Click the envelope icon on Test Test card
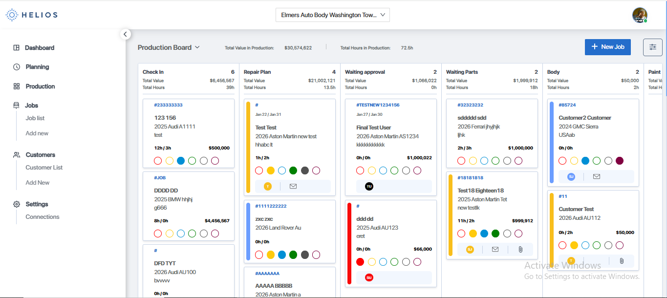The image size is (667, 298). (x=293, y=186)
